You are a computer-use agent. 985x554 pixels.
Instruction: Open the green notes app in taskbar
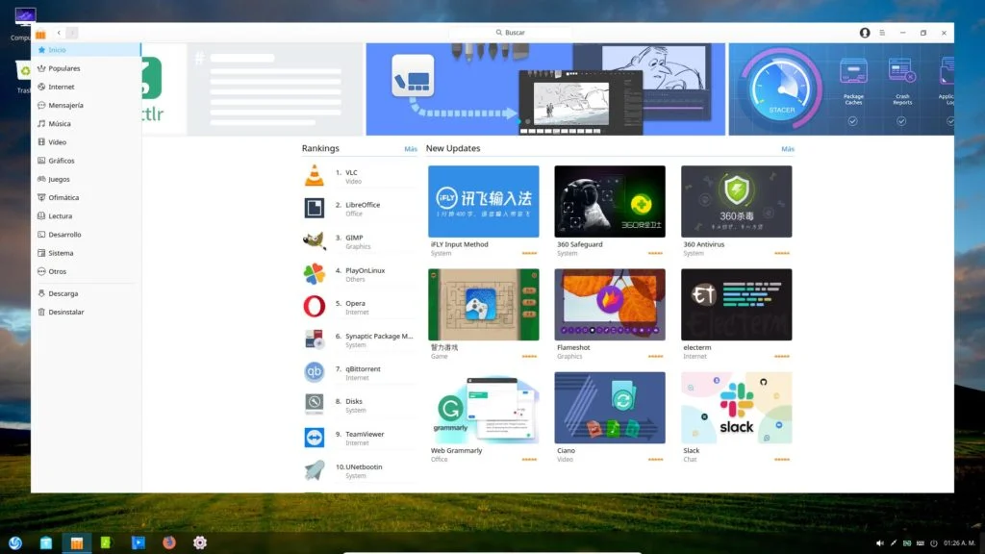click(x=106, y=542)
